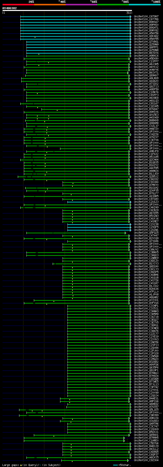Open hit UniRef100_B9GHT1

146,28
